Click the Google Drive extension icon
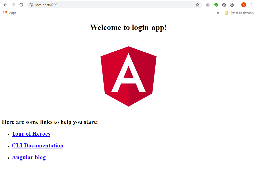The width and height of the screenshot is (257, 173). coord(208,5)
